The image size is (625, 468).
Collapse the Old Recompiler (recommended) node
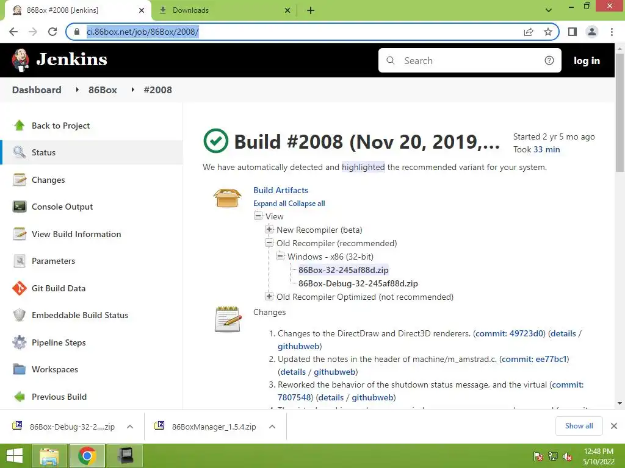click(269, 243)
